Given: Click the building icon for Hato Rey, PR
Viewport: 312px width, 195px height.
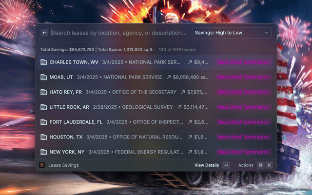Looking at the screenshot, I should coord(43,92).
